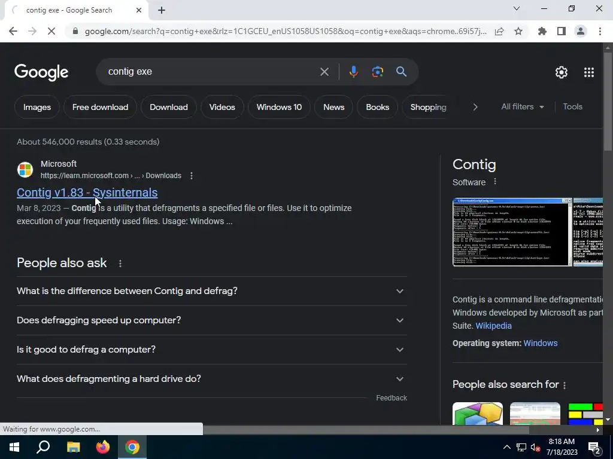Click the magnifier search button
The width and height of the screenshot is (613, 459).
(x=401, y=72)
